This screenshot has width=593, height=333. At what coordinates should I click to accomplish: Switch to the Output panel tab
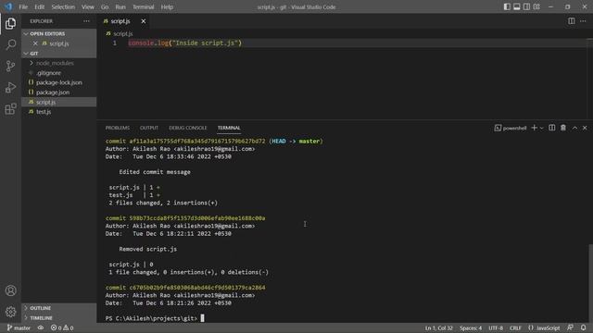[x=149, y=128]
